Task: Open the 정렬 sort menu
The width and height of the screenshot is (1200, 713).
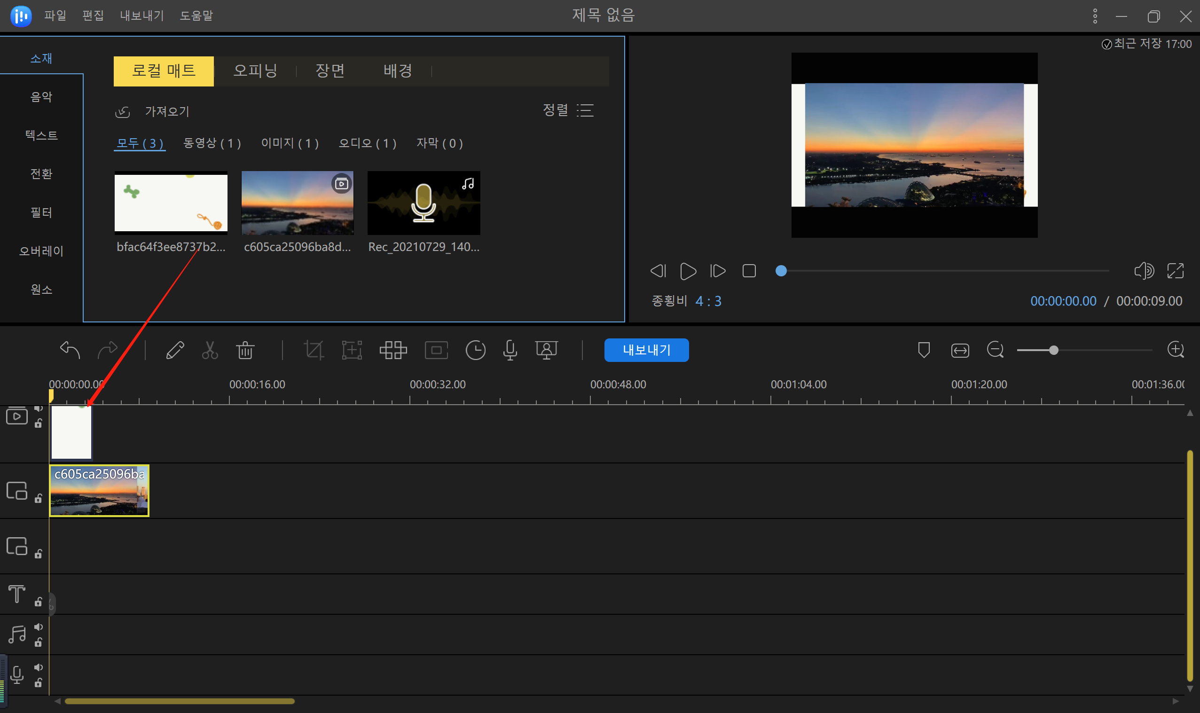Action: coord(568,110)
